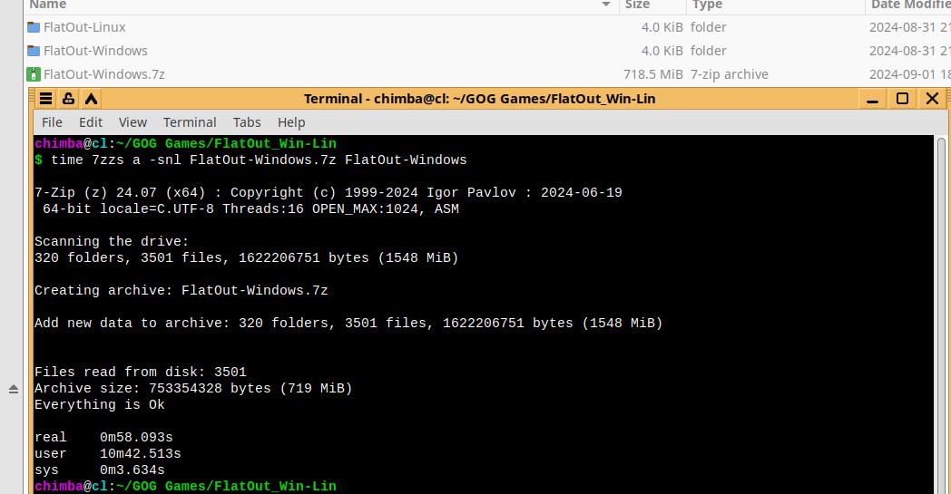The image size is (951, 494).
Task: Close the Terminal window
Action: coord(932,99)
